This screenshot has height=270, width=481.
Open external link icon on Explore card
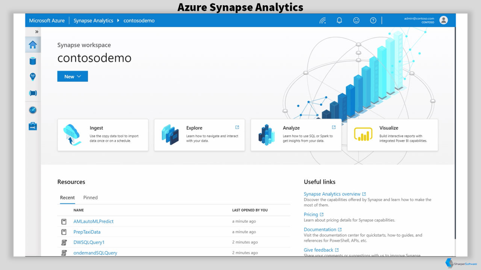(x=237, y=127)
